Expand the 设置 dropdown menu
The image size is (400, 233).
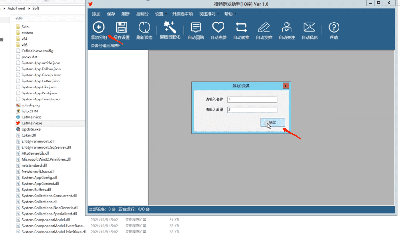[161, 14]
